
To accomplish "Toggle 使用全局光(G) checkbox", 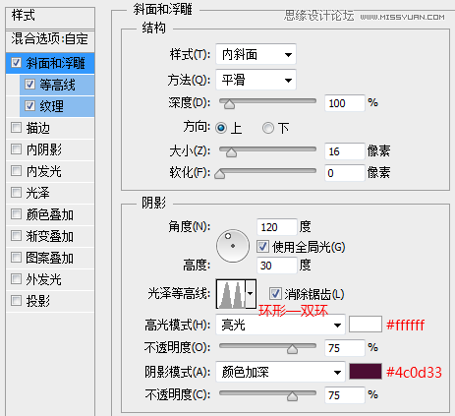I will point(262,247).
